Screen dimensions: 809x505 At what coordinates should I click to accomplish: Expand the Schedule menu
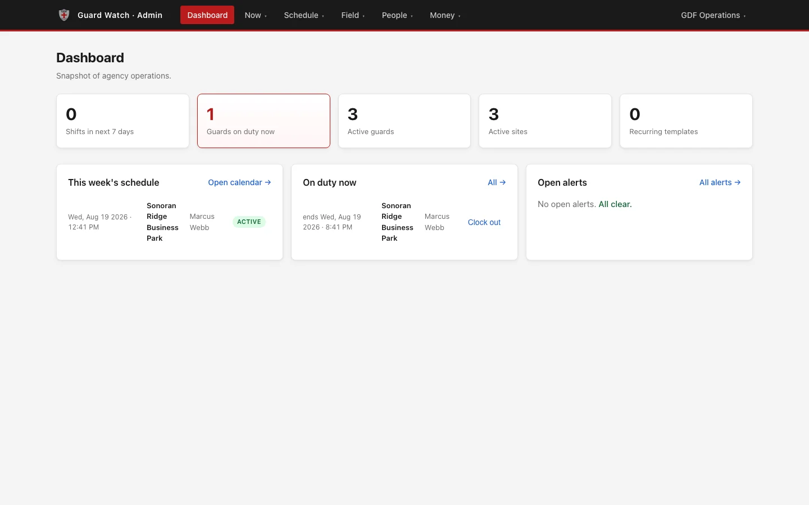click(x=304, y=15)
